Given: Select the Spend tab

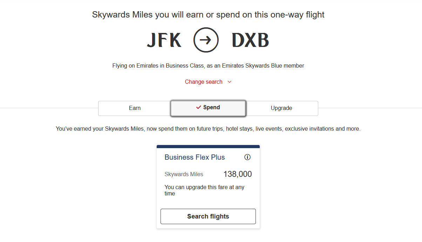Looking at the screenshot, I should [x=208, y=108].
